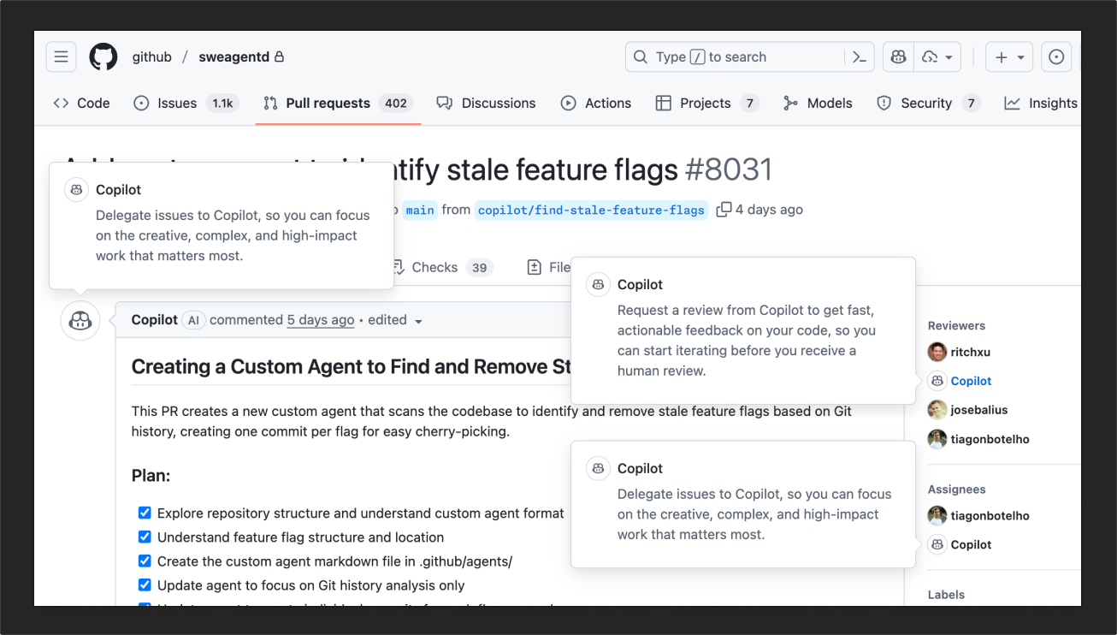Open the Insights tab
This screenshot has width=1117, height=635.
click(x=1041, y=103)
